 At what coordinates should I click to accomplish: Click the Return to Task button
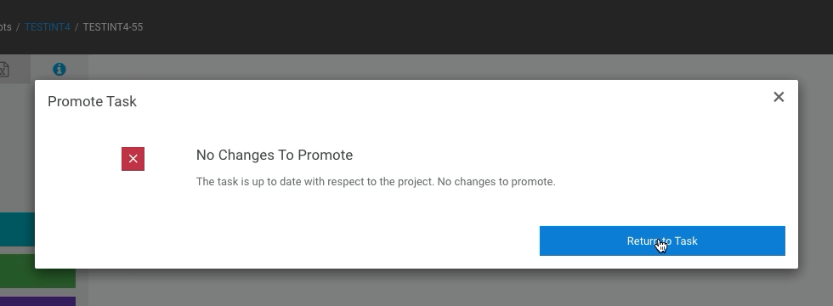[x=662, y=241]
